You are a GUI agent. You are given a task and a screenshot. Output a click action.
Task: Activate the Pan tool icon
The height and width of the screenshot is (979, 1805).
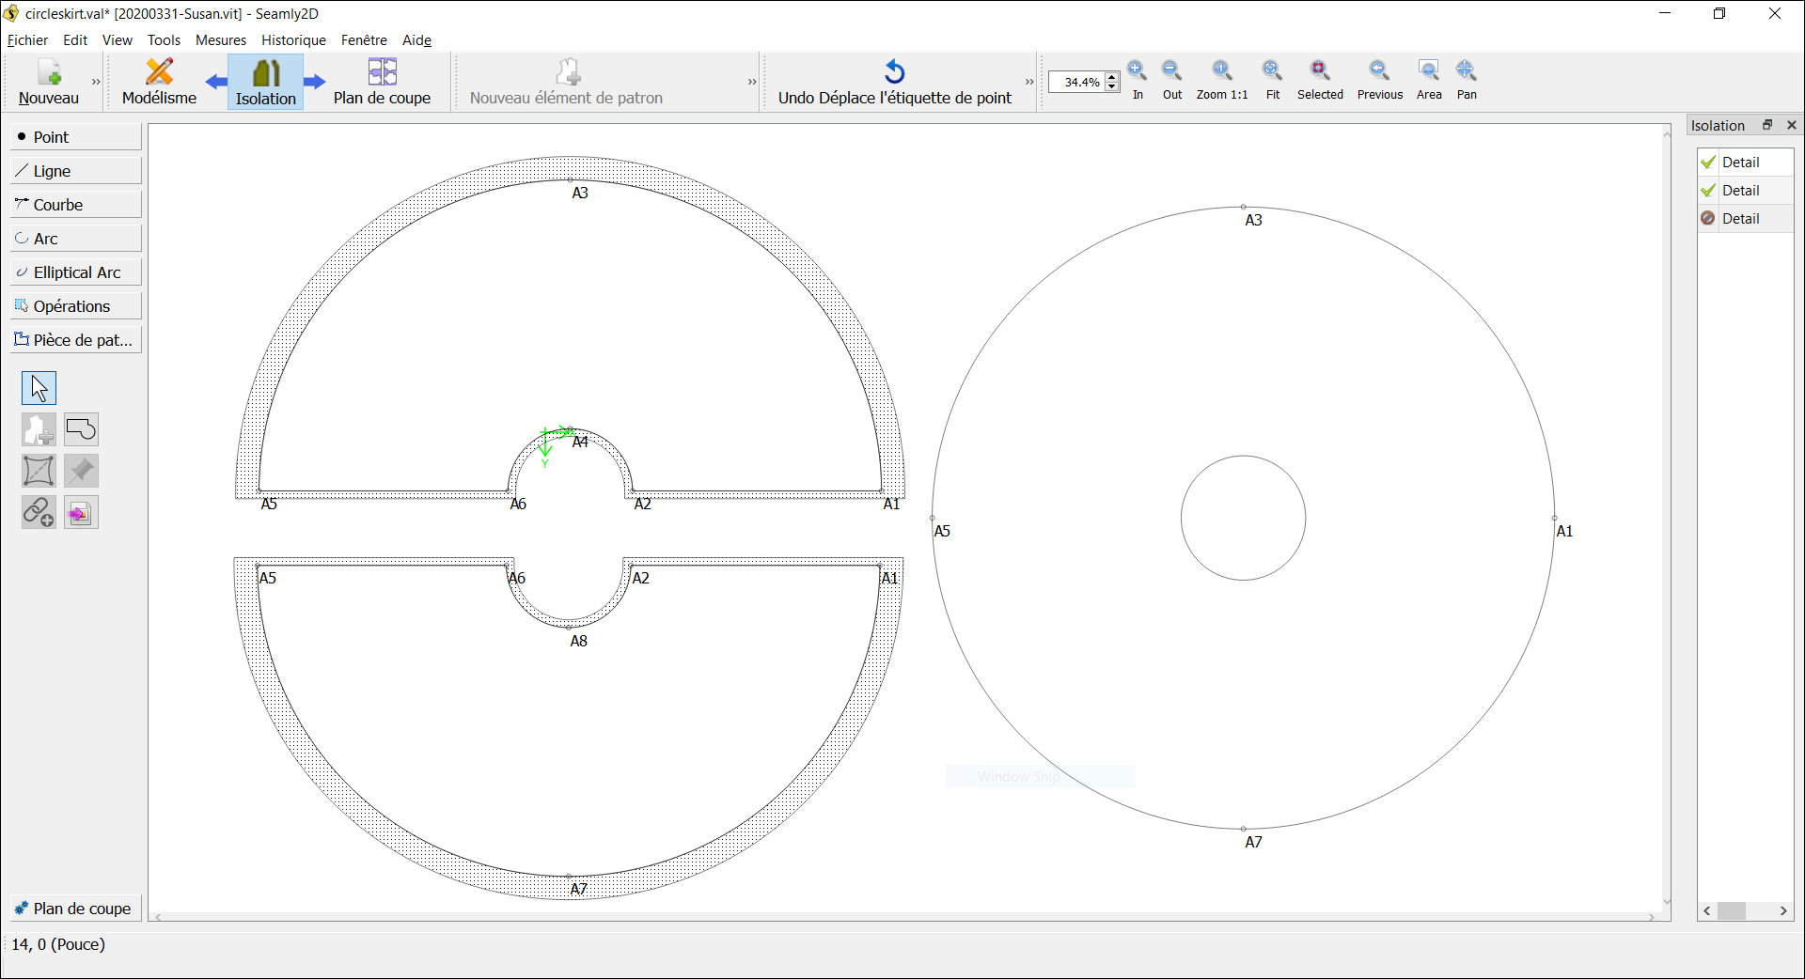[1466, 72]
